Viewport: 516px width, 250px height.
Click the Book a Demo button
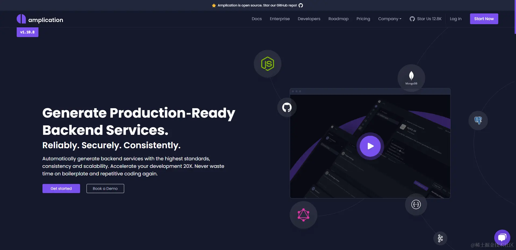coord(105,189)
